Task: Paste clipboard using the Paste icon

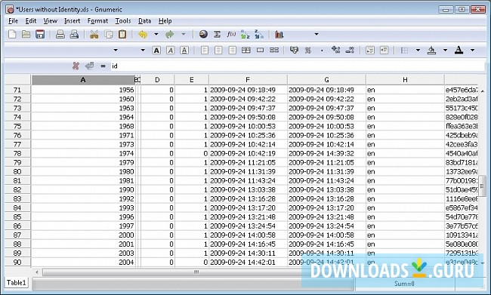Action: pyautogui.click(x=122, y=34)
